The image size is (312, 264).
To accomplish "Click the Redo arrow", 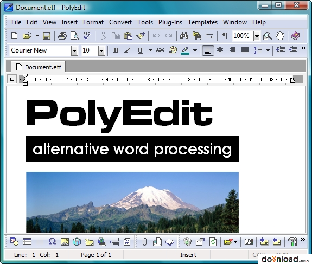I will click(x=169, y=36).
